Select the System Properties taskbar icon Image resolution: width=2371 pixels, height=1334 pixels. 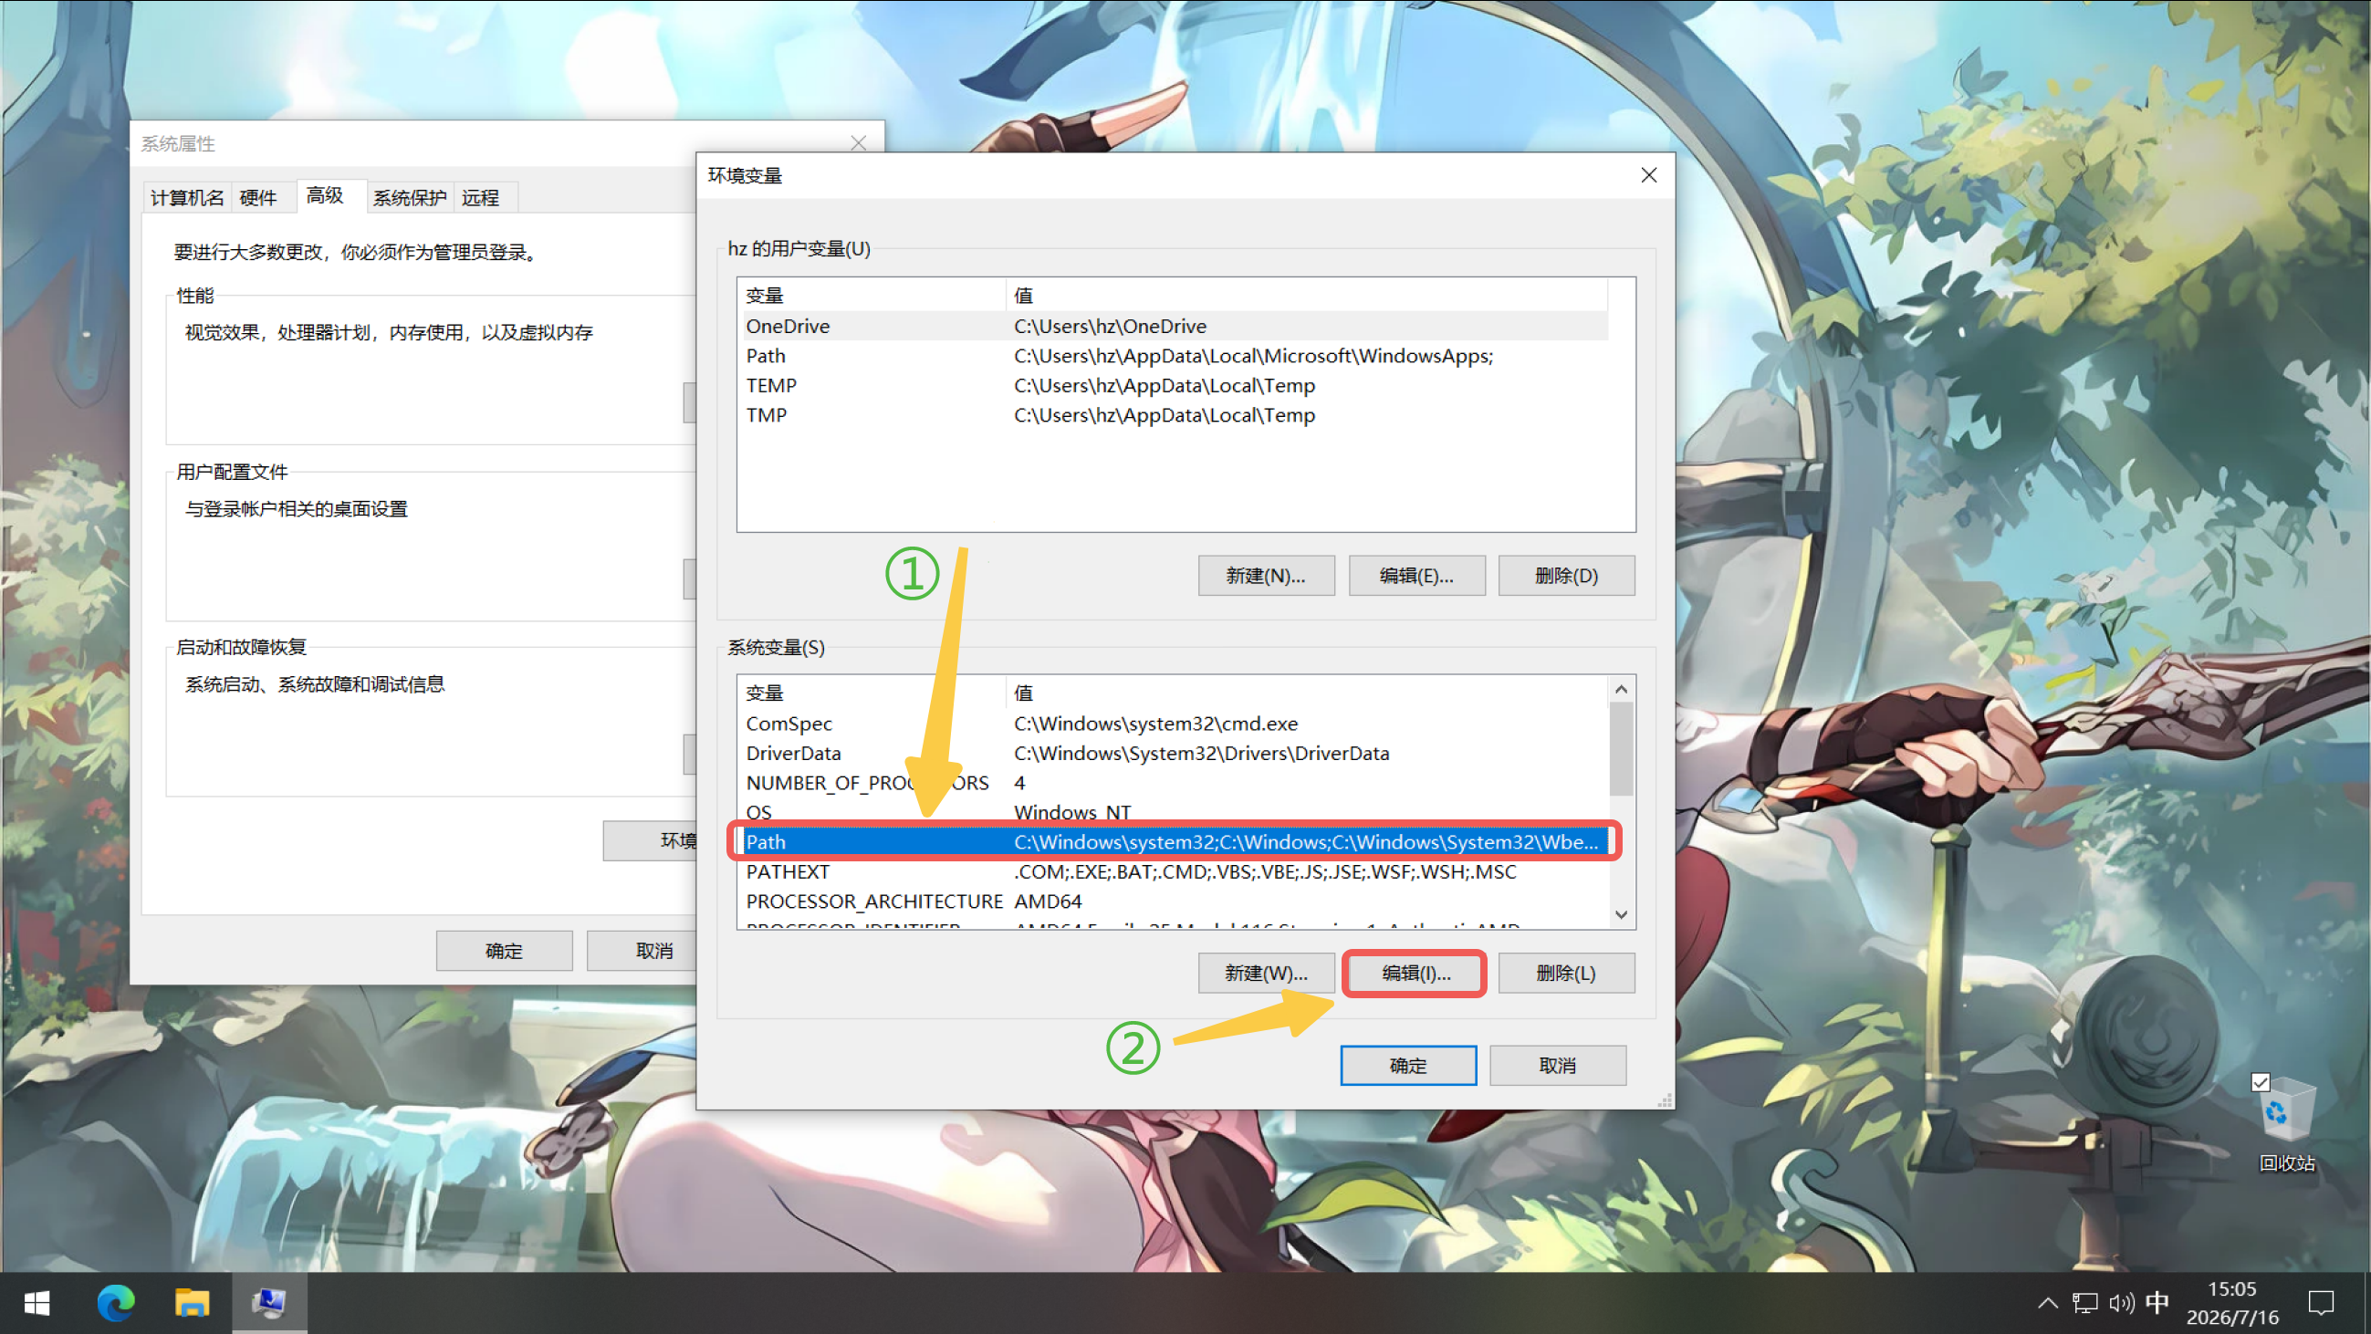pyautogui.click(x=268, y=1303)
